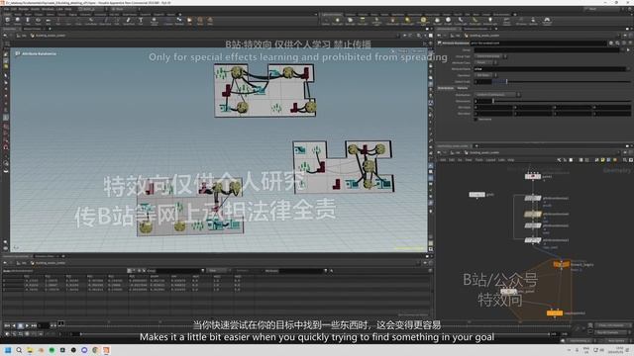Select the Platonic Solids shelf tool
The image size is (634, 356).
pyautogui.click(x=155, y=21)
